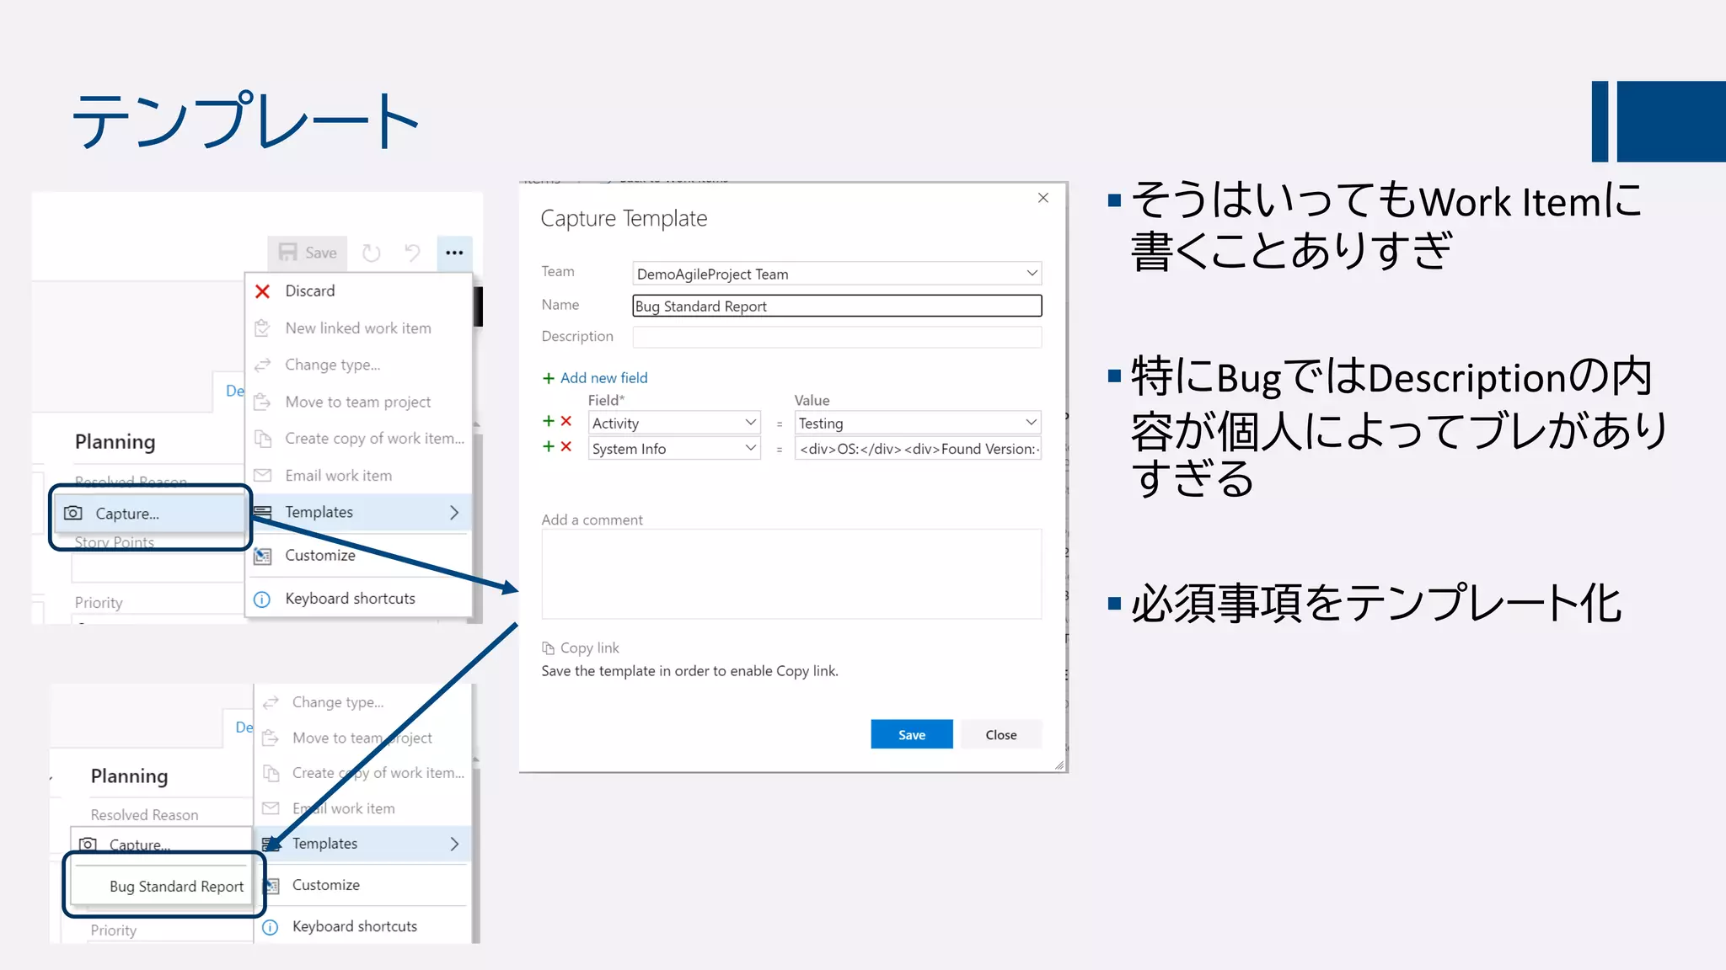Click green plus on Activity row
The image size is (1726, 970).
tap(549, 421)
